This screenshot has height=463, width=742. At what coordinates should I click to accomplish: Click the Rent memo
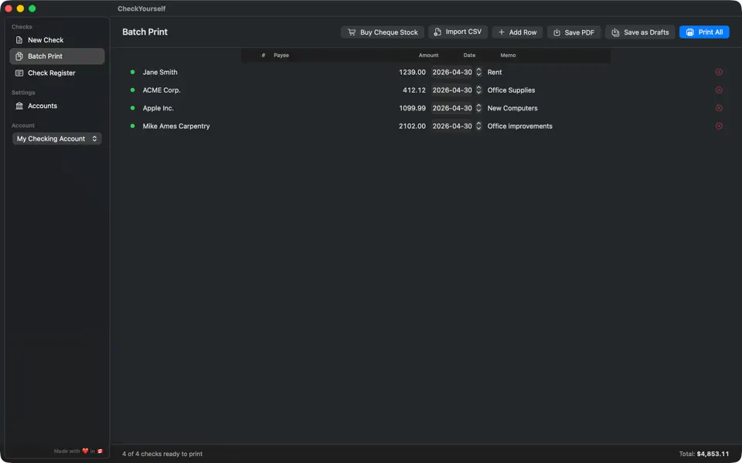[495, 73]
